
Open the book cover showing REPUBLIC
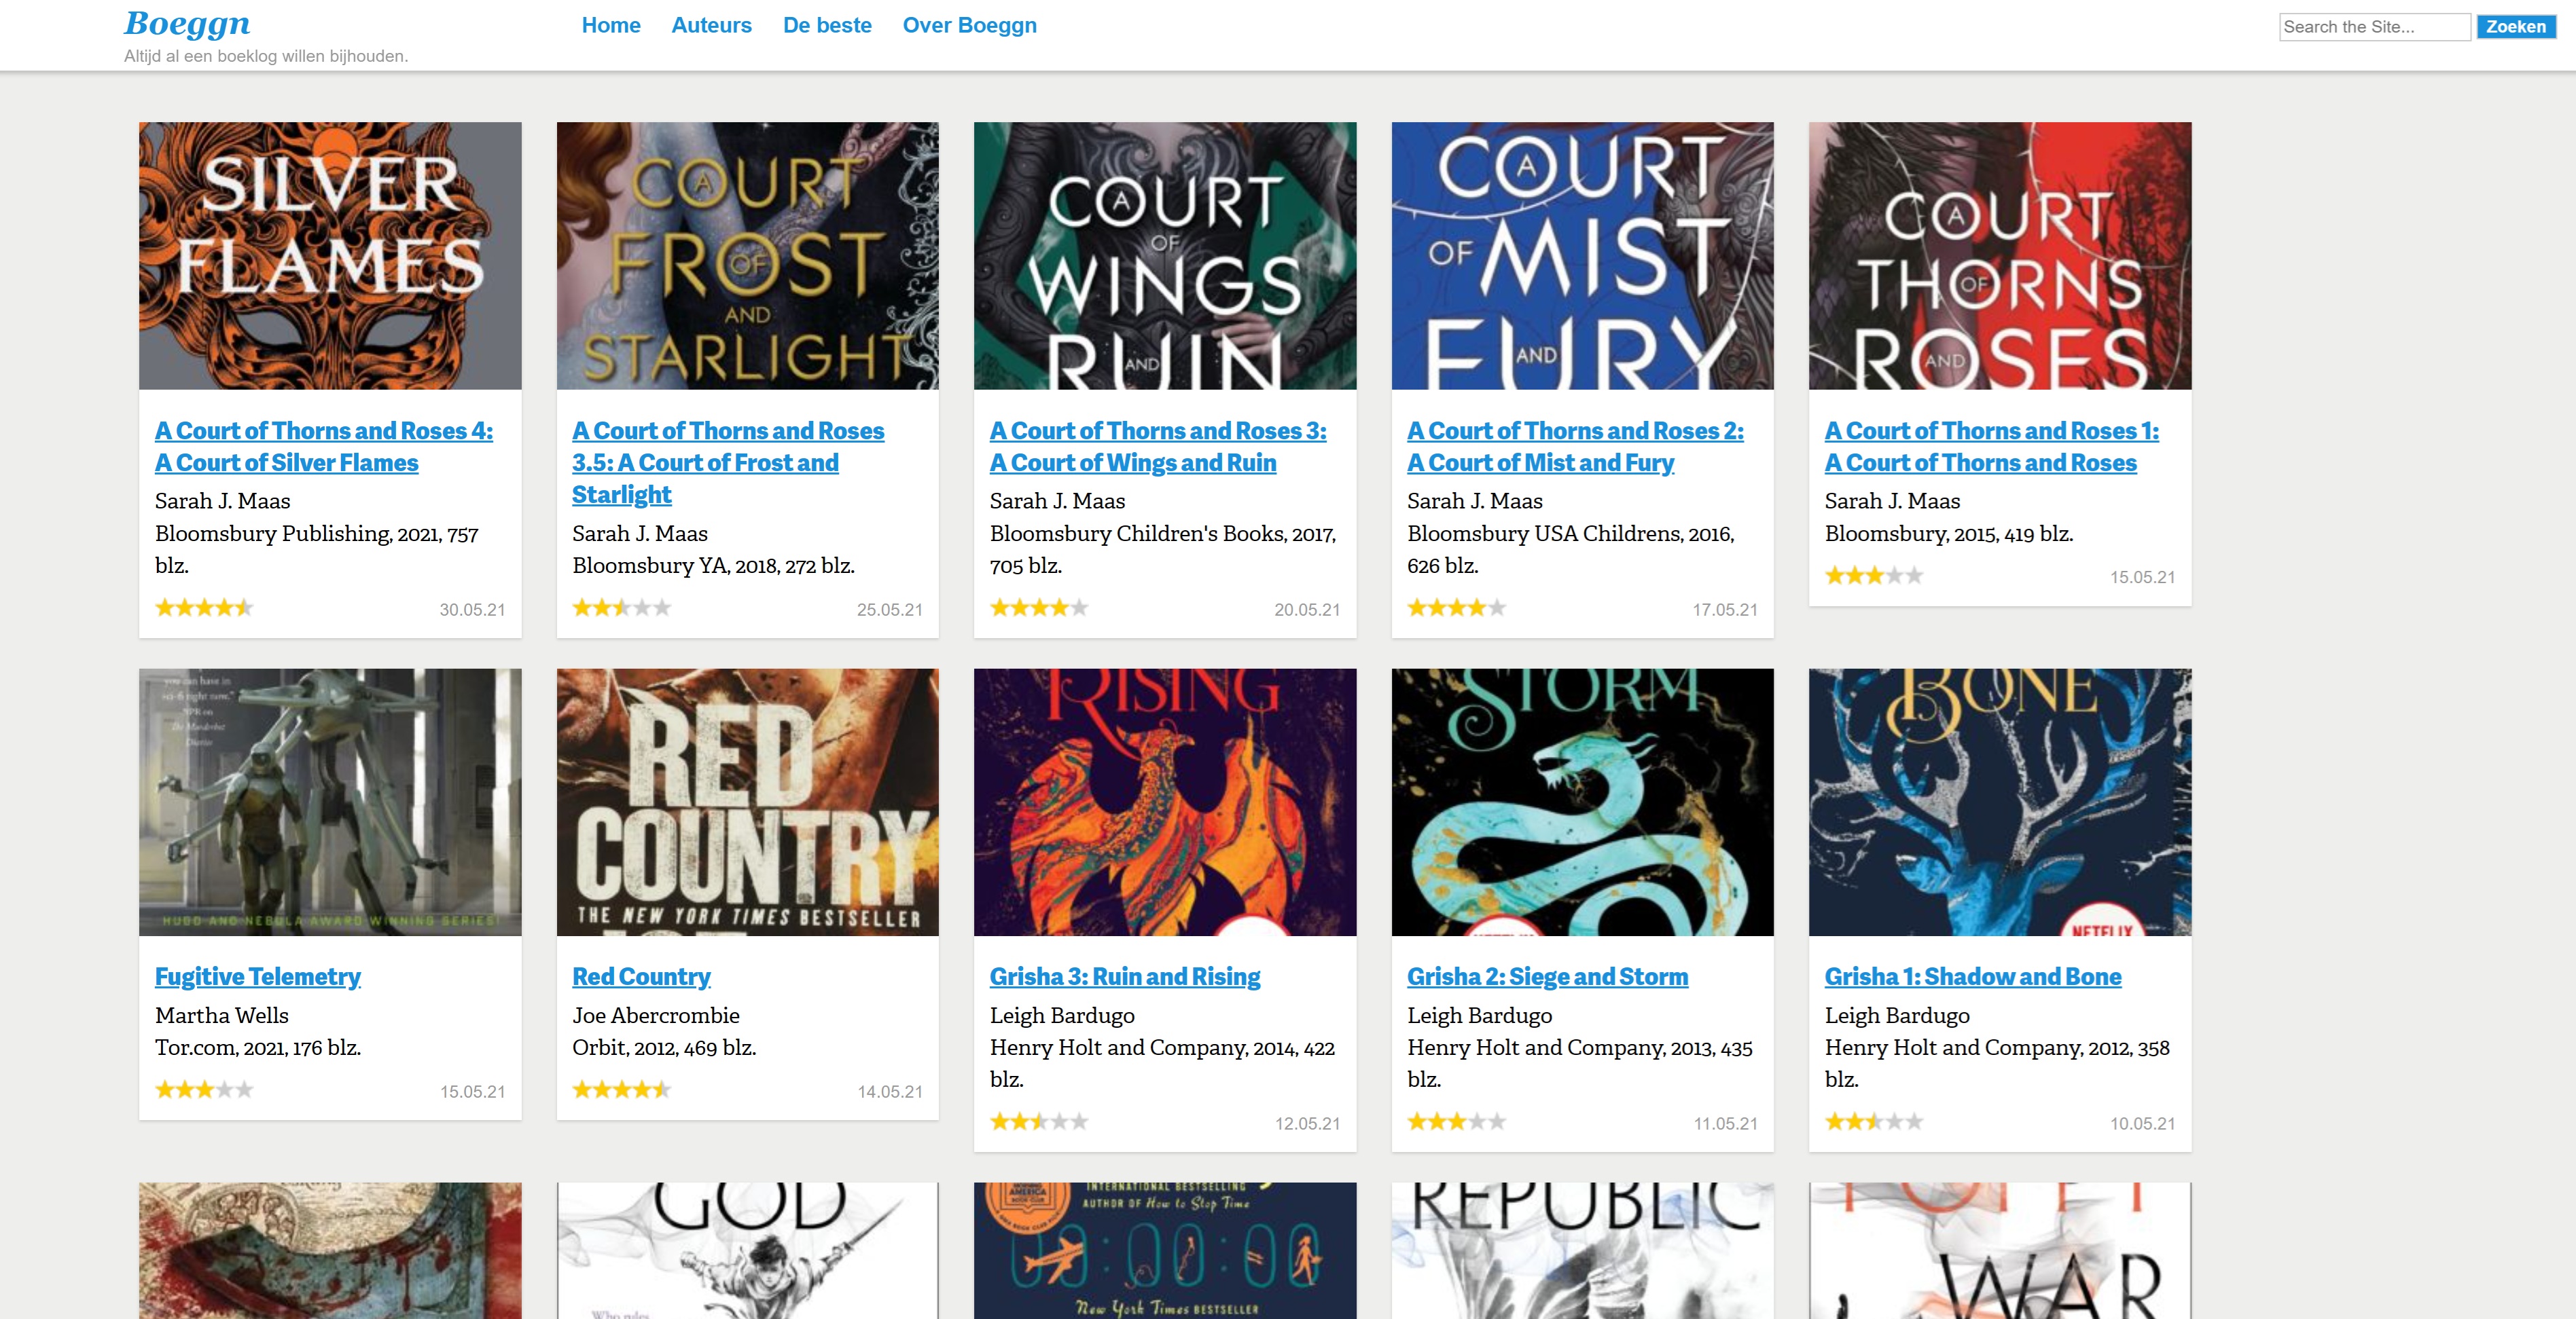point(1582,1251)
